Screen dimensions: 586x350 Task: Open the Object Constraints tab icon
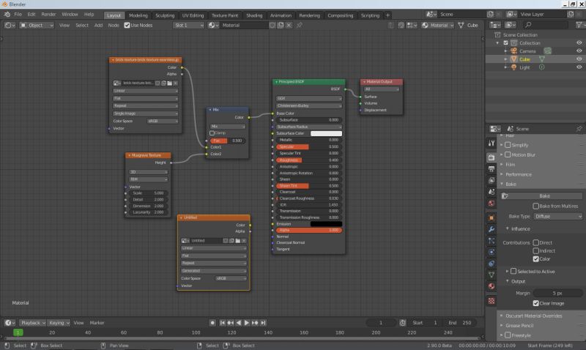click(x=492, y=264)
